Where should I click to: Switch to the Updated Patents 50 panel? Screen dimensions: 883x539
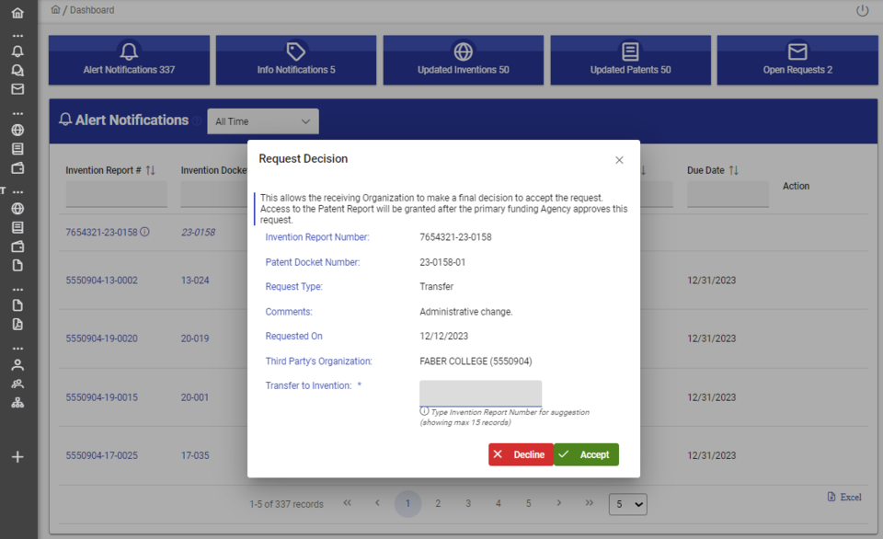coord(630,59)
